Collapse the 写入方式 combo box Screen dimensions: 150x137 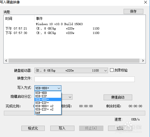[48, 88]
